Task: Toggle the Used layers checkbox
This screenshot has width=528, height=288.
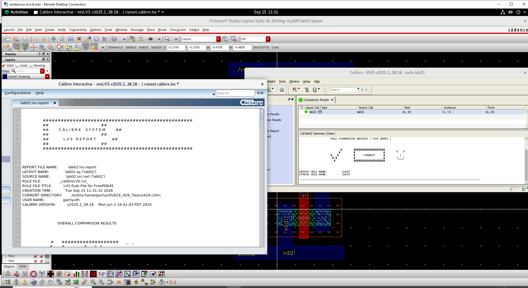Action: pyautogui.click(x=17, y=65)
